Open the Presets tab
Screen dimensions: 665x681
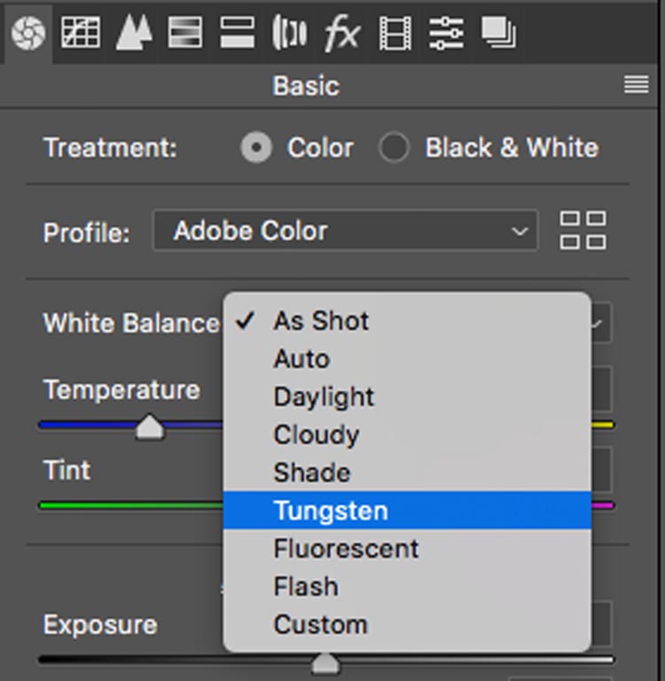point(446,34)
